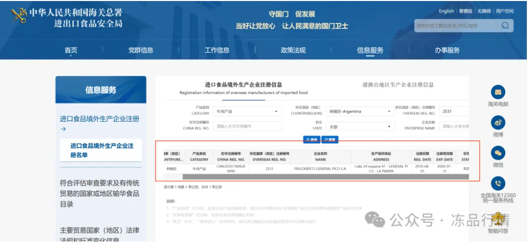Image resolution: width=527 pixels, height=243 pixels.
Task: Click the search magnifier icon in header
Action: (x=505, y=25)
